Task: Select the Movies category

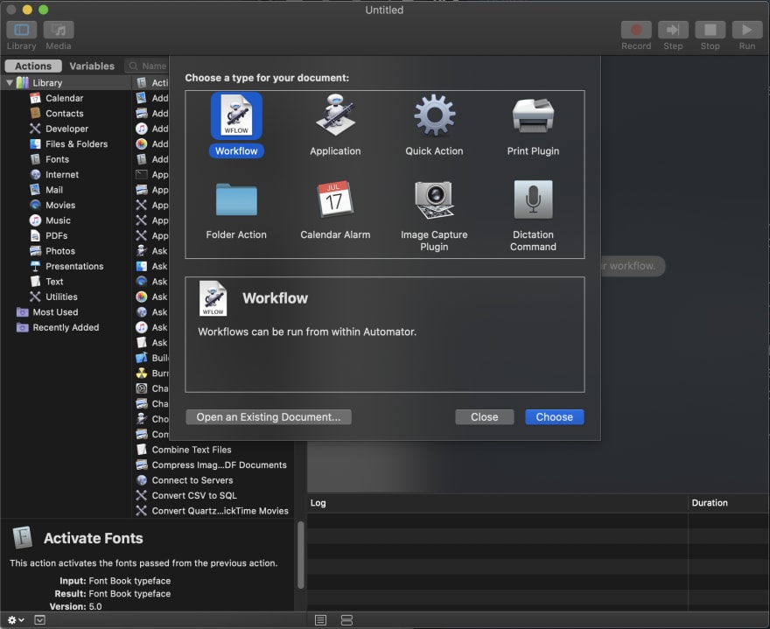Action: [x=60, y=205]
